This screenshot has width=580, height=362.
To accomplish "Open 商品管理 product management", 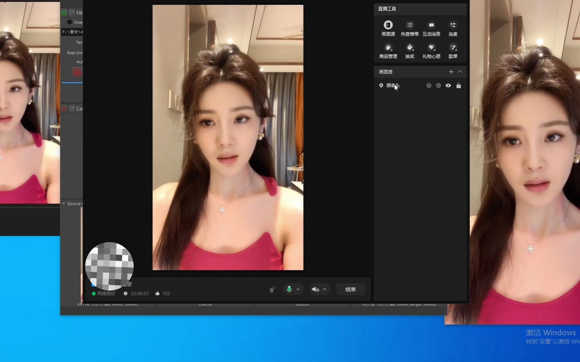I will (388, 51).
